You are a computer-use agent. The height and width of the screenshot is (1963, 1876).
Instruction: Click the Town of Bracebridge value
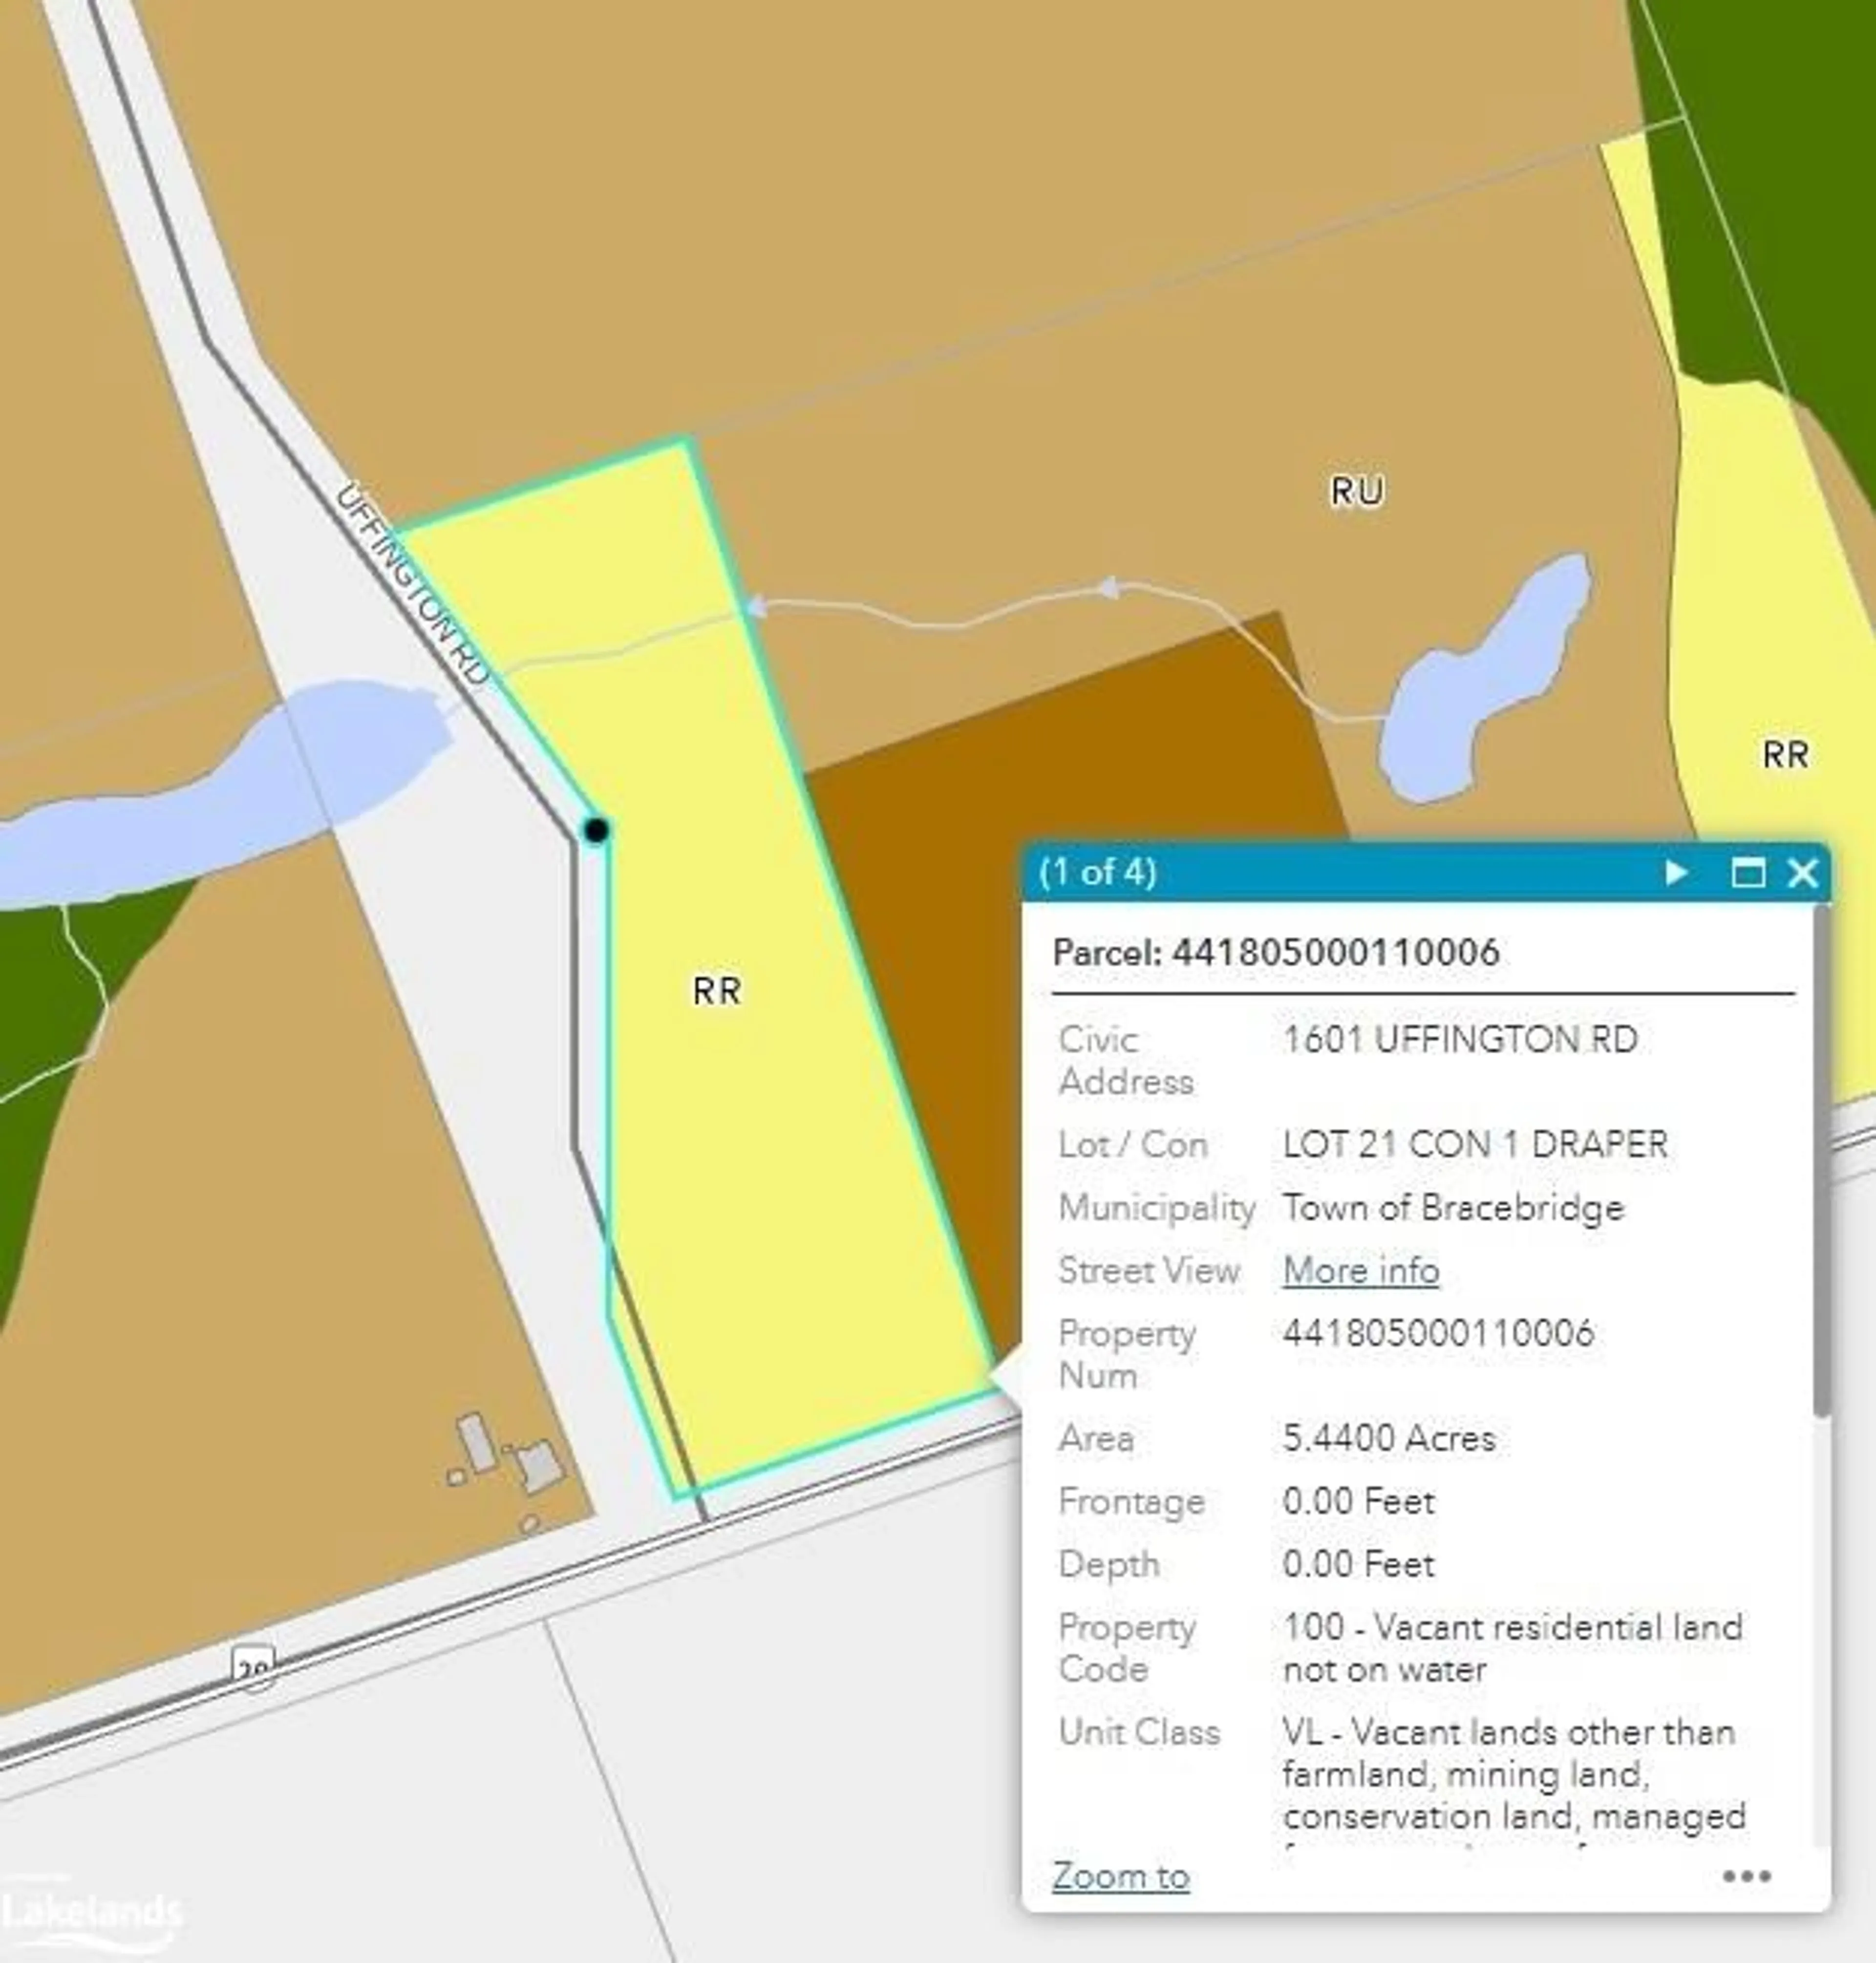1453,1207
